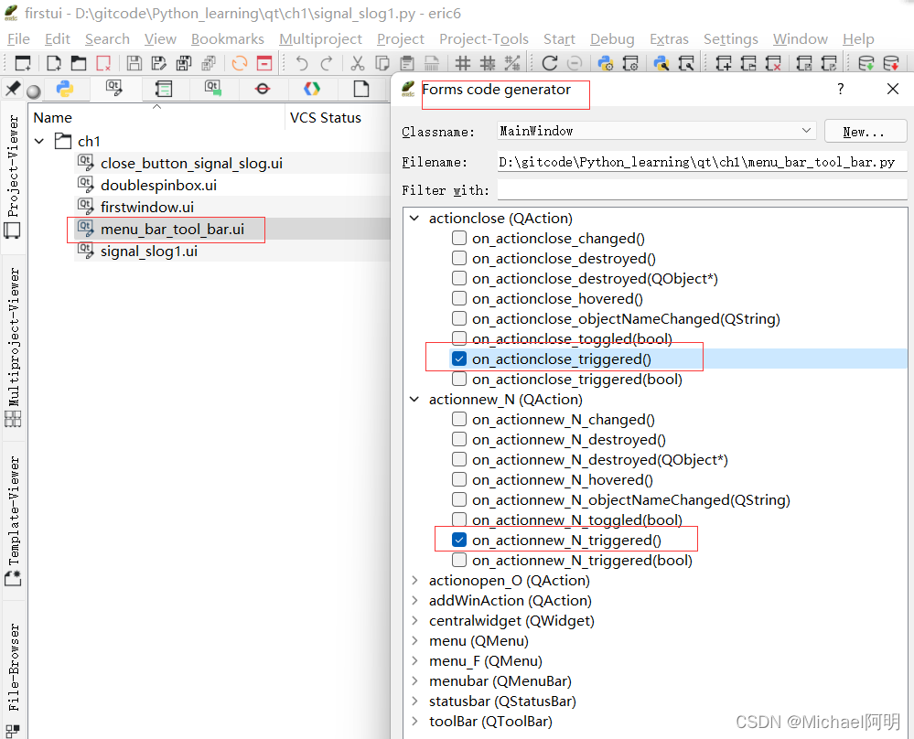This screenshot has width=914, height=739.
Task: Click the pin icon in the sidebar
Action: pos(13,89)
